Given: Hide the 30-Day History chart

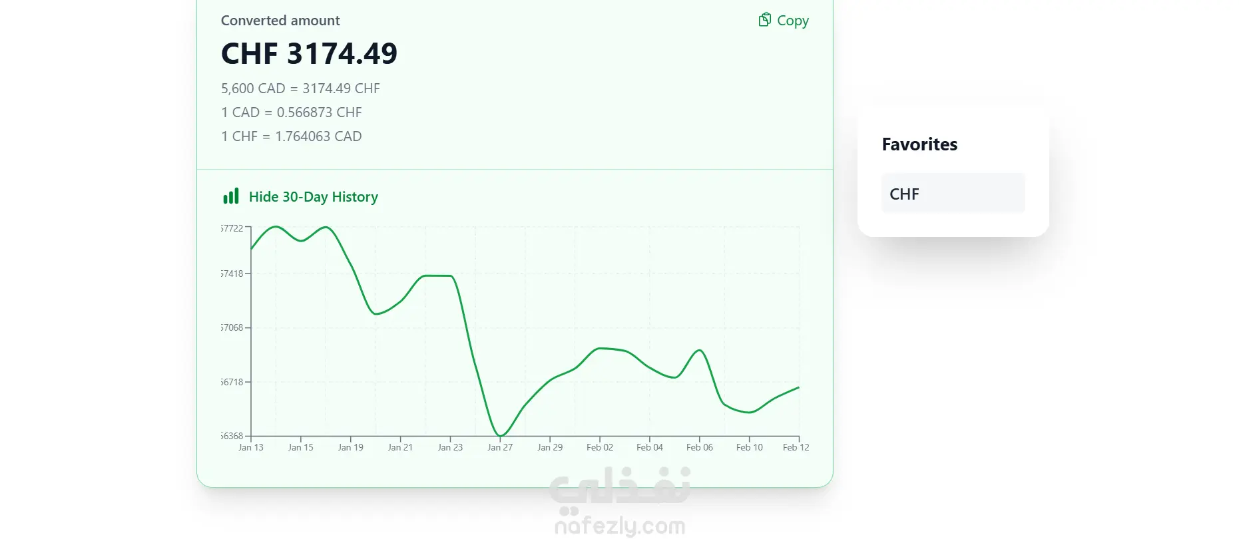Looking at the screenshot, I should click(x=313, y=197).
